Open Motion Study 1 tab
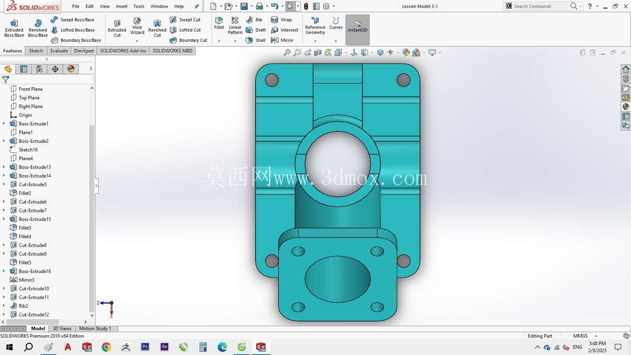 pos(95,329)
